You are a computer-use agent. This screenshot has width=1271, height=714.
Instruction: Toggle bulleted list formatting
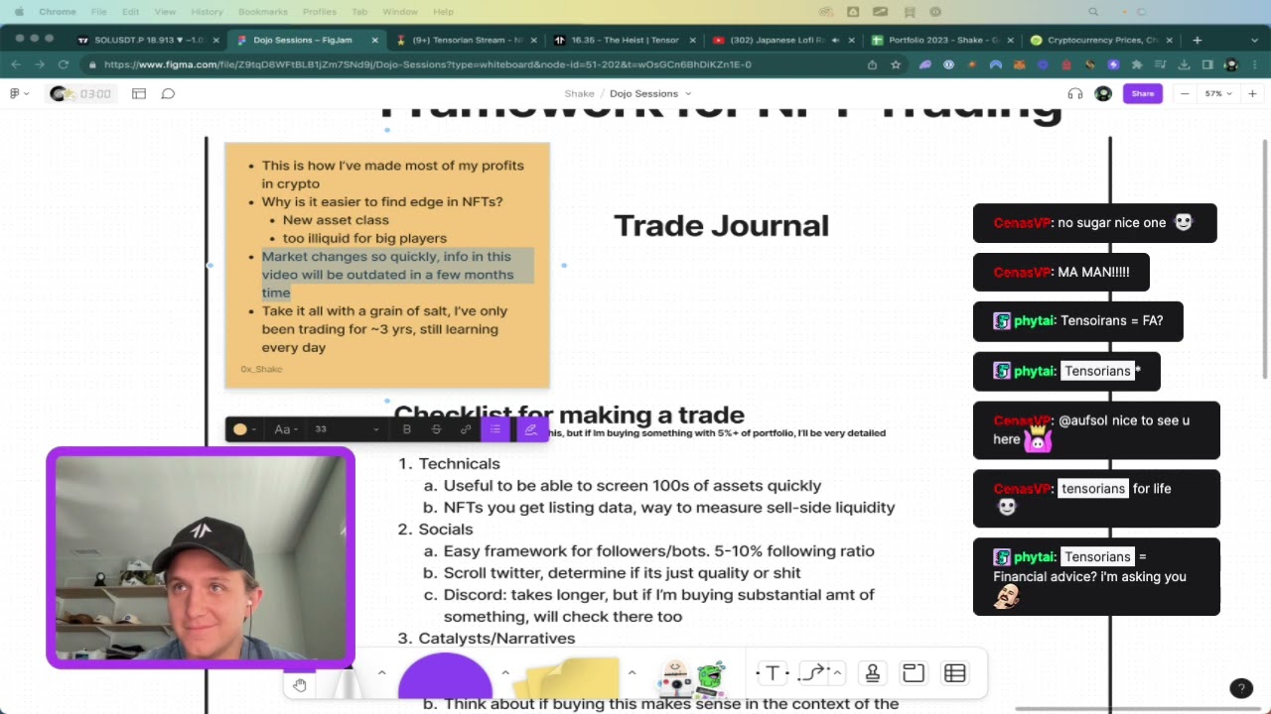click(x=495, y=429)
